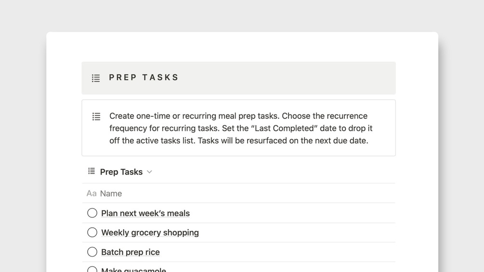Open the Batch prep rice task
Image resolution: width=484 pixels, height=272 pixels.
coord(130,252)
